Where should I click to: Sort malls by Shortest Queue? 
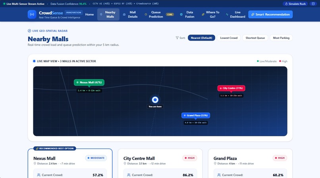pos(255,38)
